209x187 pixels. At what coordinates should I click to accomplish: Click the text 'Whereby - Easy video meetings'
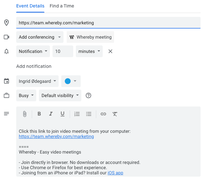click(x=50, y=152)
